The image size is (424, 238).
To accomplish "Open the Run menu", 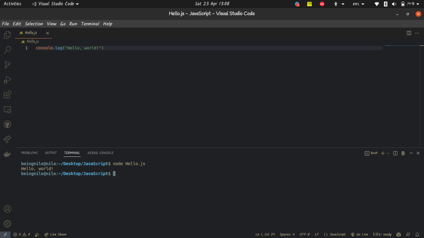I will [73, 24].
